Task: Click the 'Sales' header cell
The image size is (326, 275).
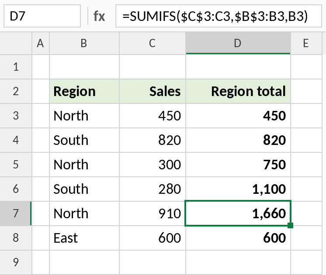Action: (153, 91)
